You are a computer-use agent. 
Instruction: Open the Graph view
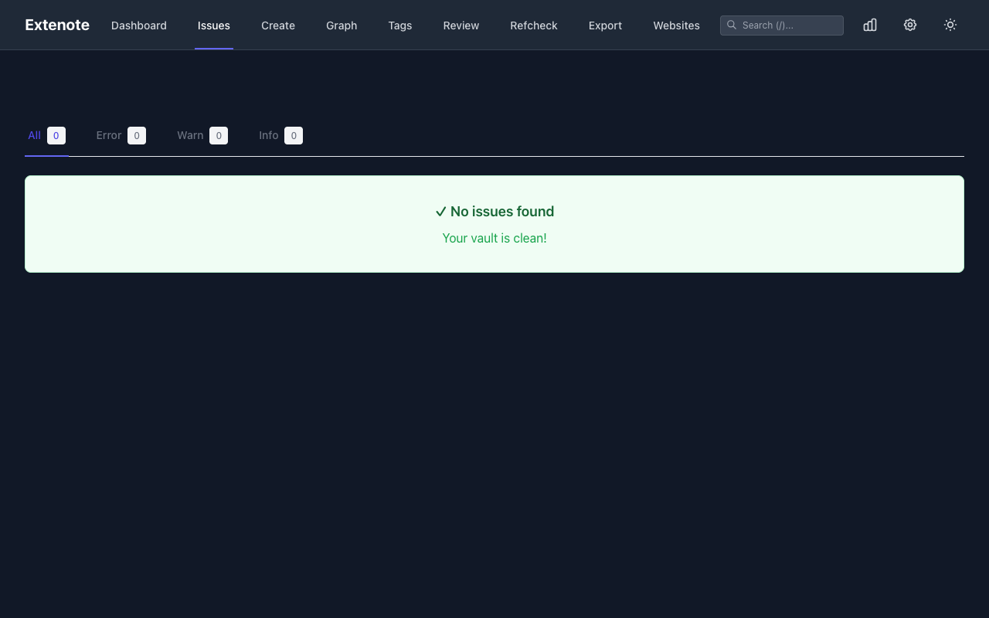tap(342, 25)
